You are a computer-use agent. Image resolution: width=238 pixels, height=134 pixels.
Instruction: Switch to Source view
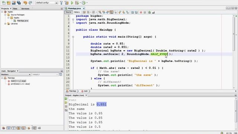[68, 12]
